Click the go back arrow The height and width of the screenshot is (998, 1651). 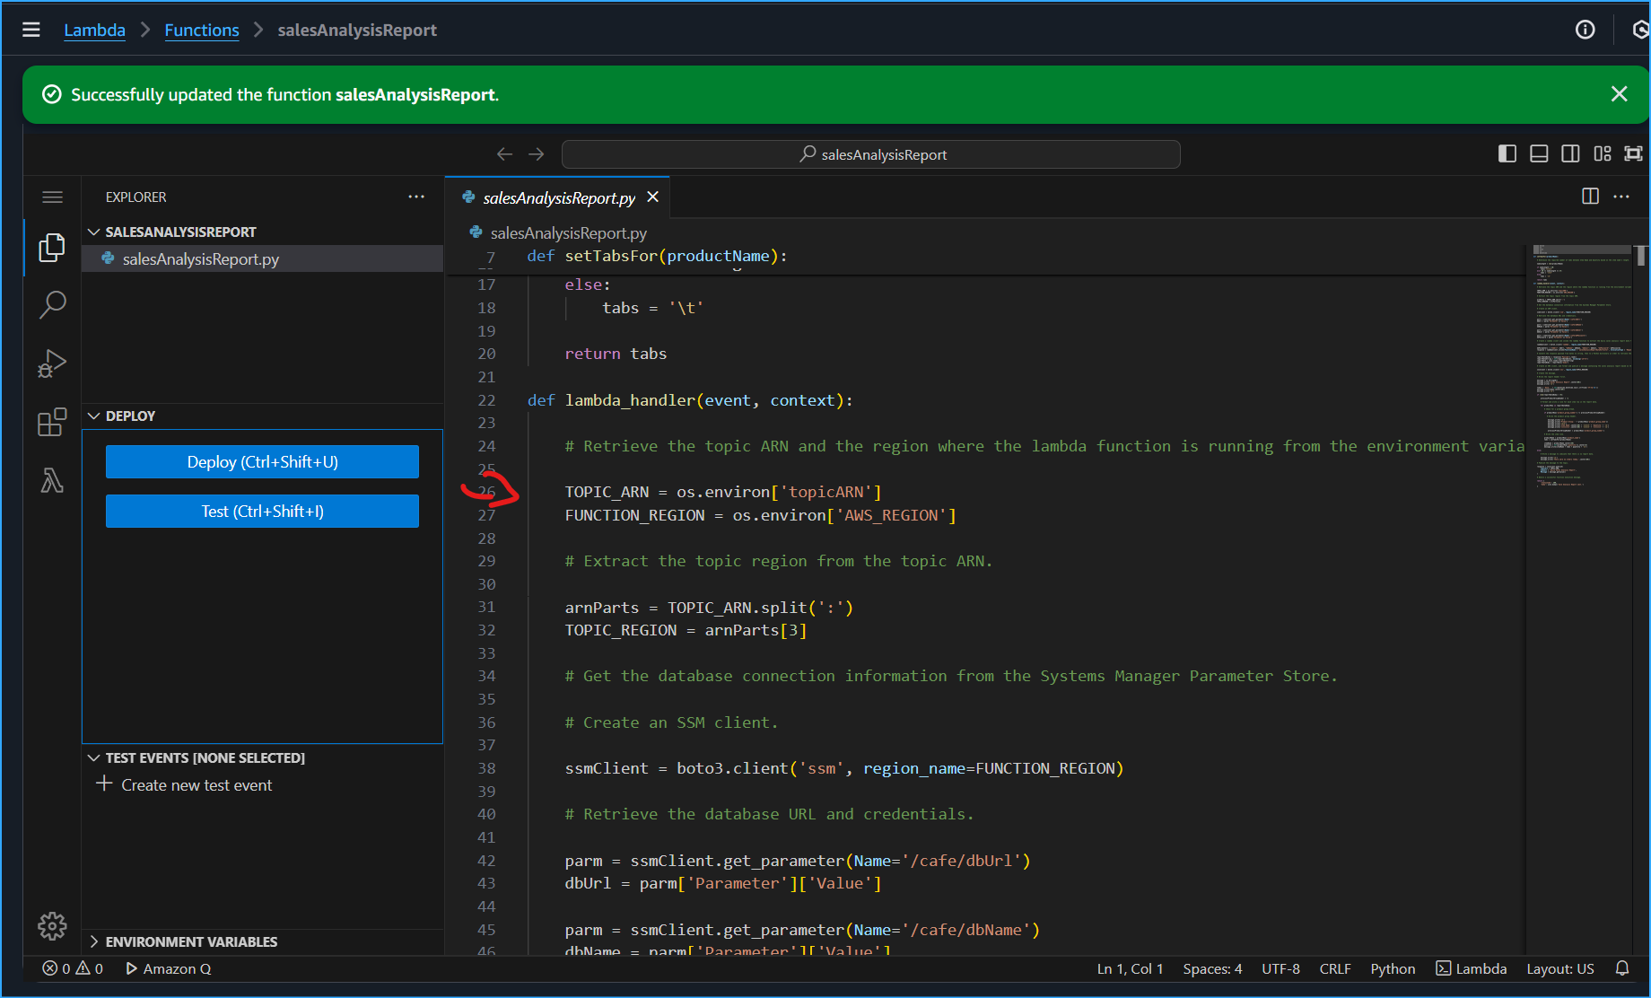pyautogui.click(x=505, y=154)
